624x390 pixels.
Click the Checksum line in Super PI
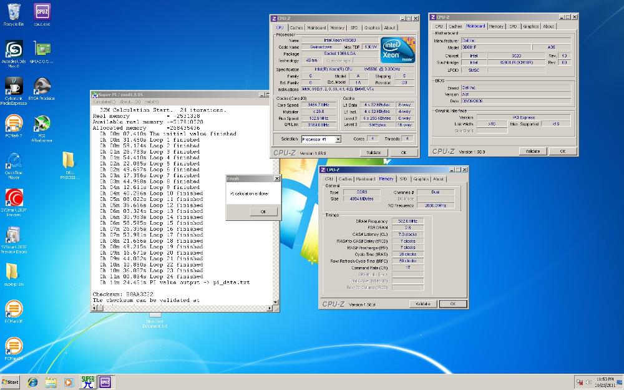[123, 294]
